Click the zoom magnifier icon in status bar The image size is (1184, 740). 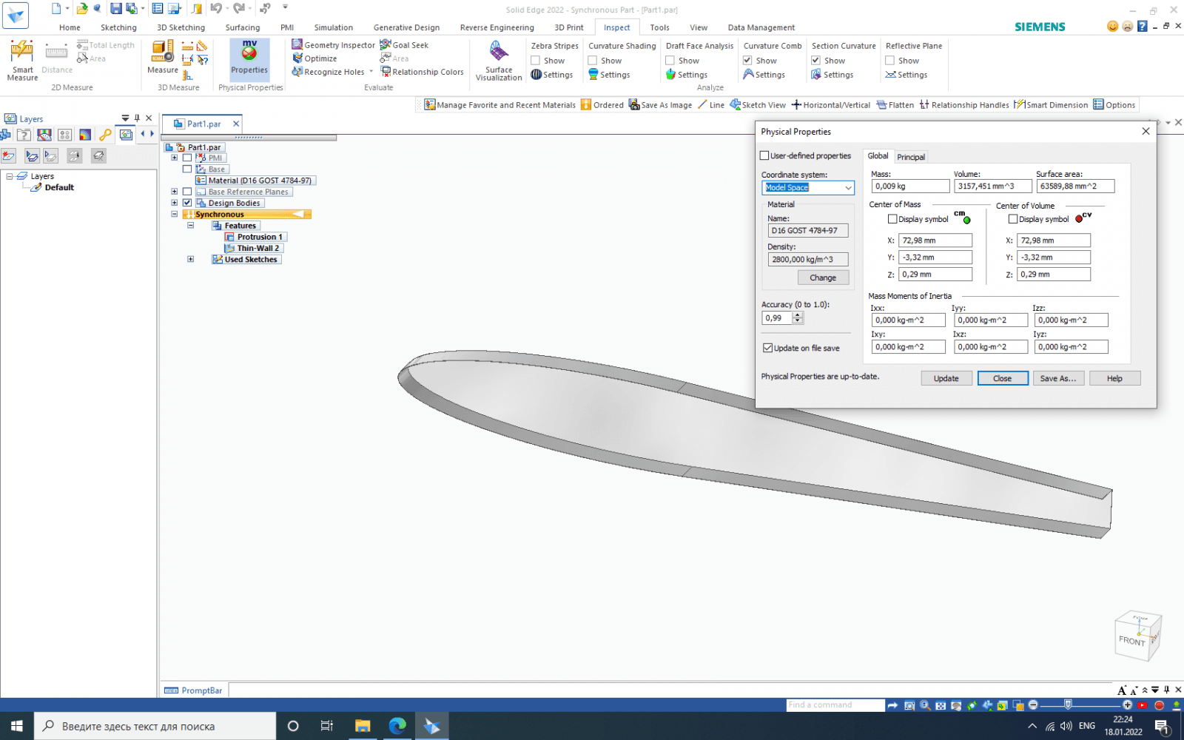pyautogui.click(x=925, y=705)
